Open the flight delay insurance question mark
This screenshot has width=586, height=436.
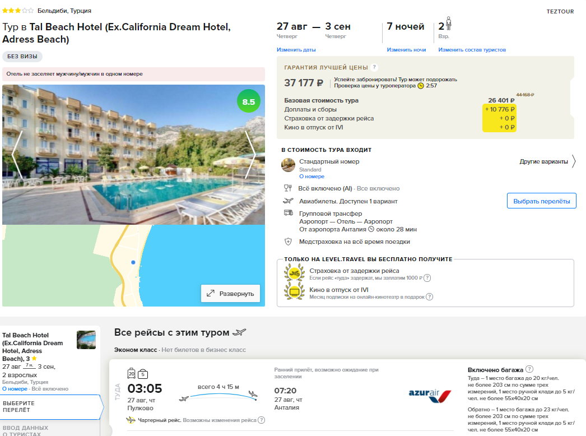click(x=427, y=278)
